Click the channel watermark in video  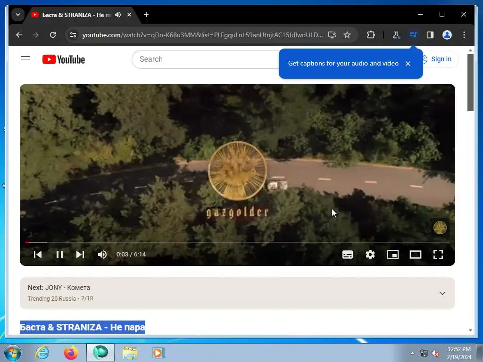click(x=440, y=228)
